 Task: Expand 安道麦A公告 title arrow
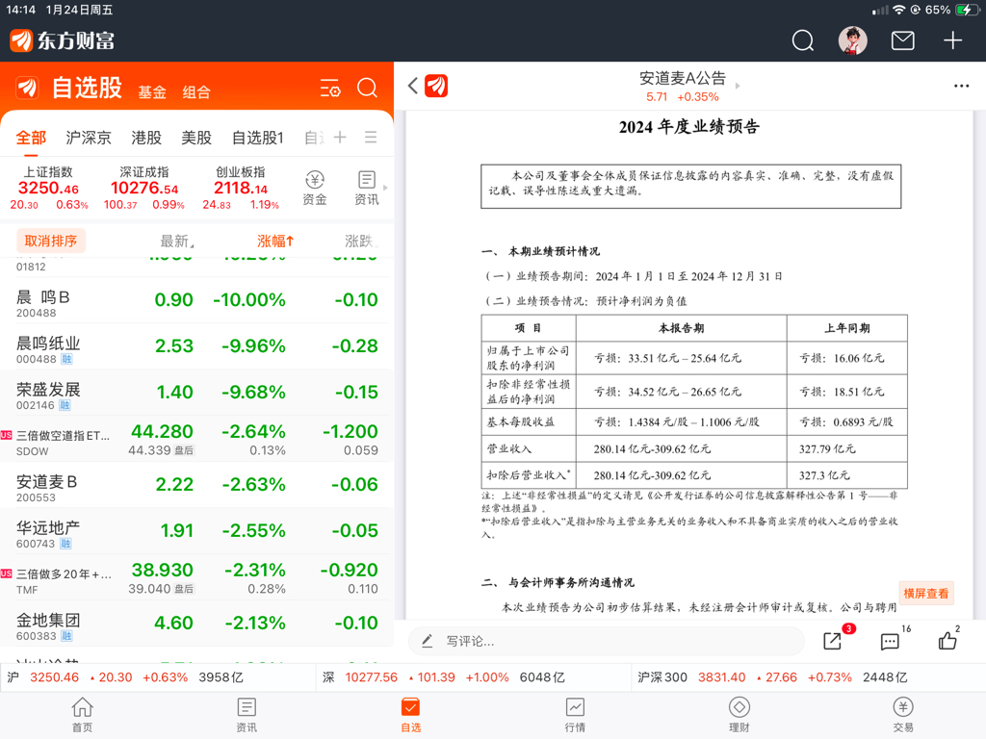pyautogui.click(x=738, y=86)
